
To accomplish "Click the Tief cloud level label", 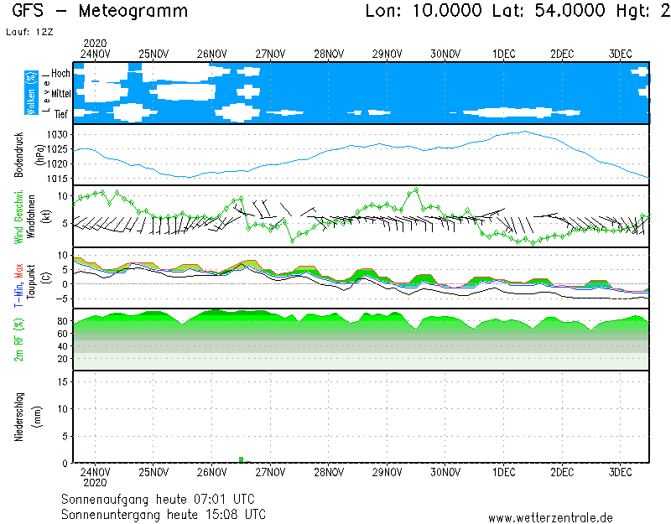I will click(61, 112).
